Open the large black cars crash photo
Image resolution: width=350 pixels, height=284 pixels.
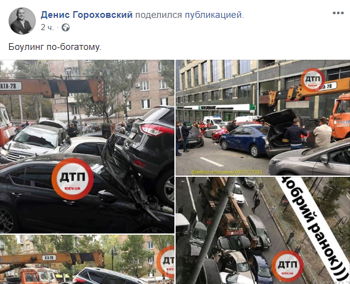(x=87, y=147)
